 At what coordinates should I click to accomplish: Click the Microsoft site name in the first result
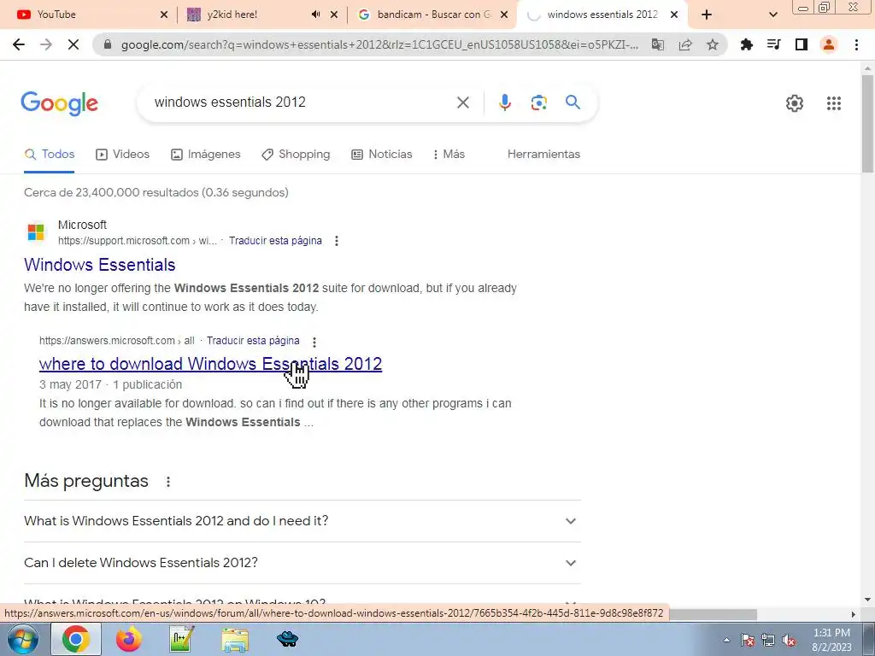82,225
